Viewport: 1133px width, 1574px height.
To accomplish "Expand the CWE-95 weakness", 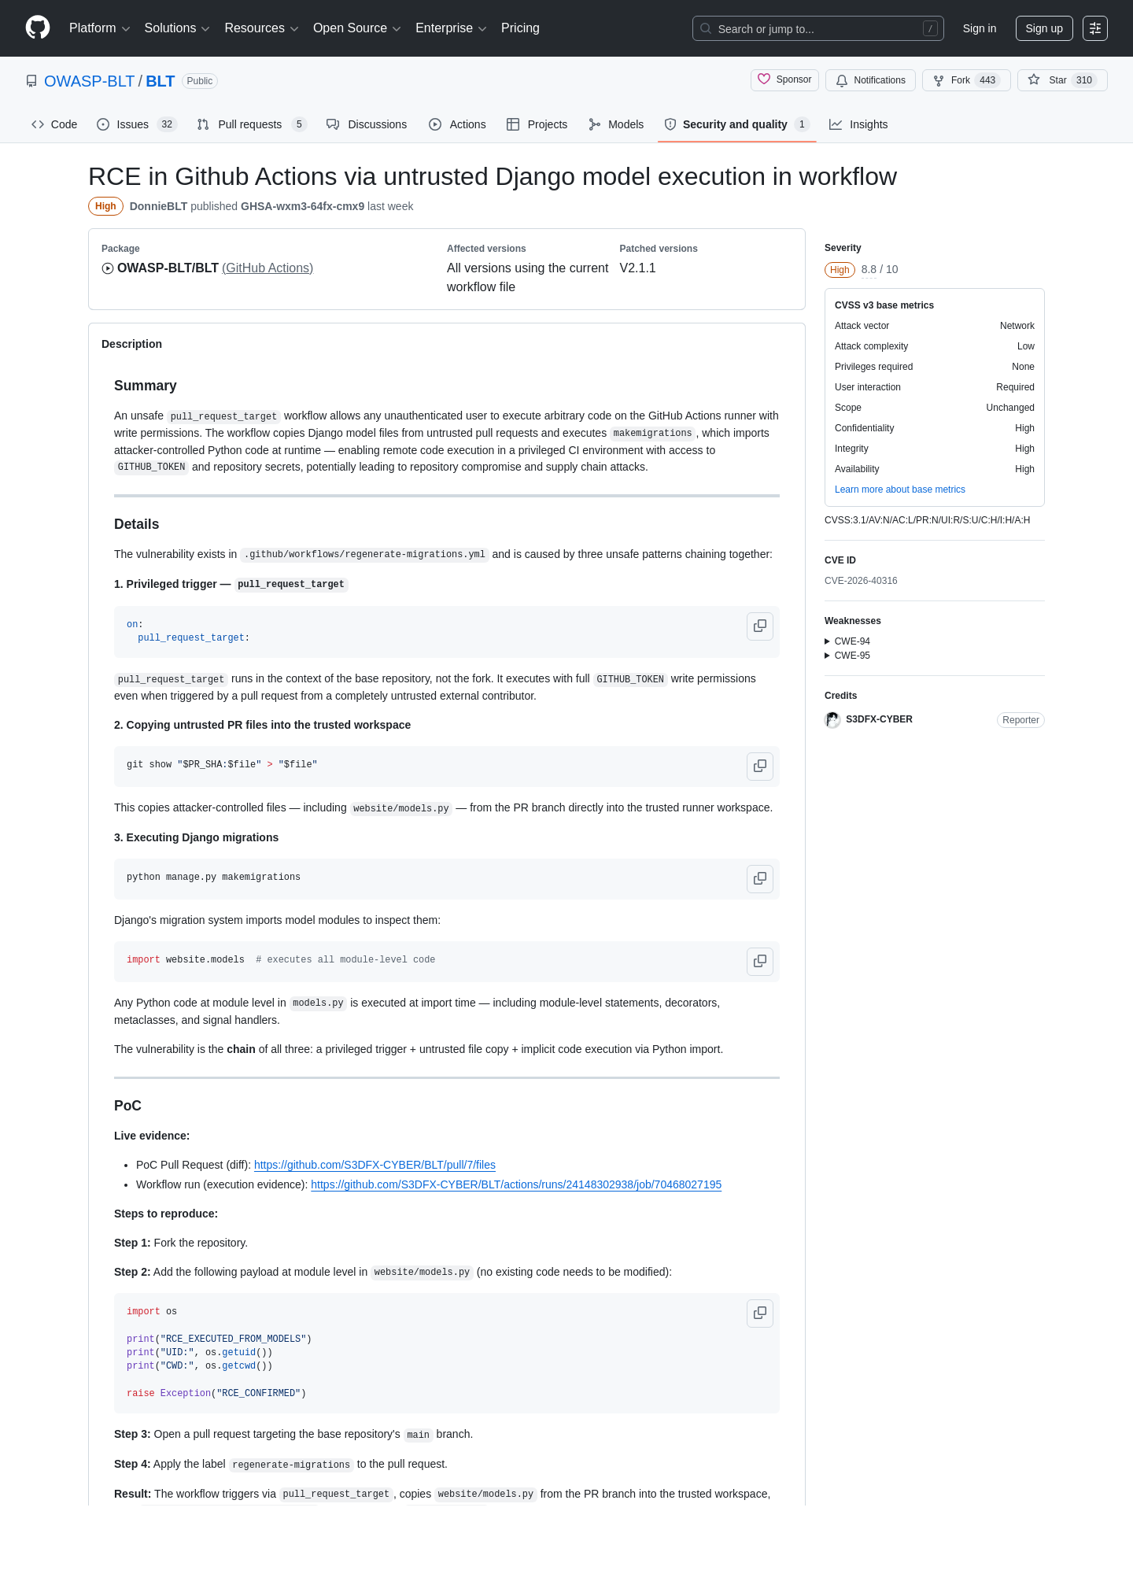I will point(847,656).
